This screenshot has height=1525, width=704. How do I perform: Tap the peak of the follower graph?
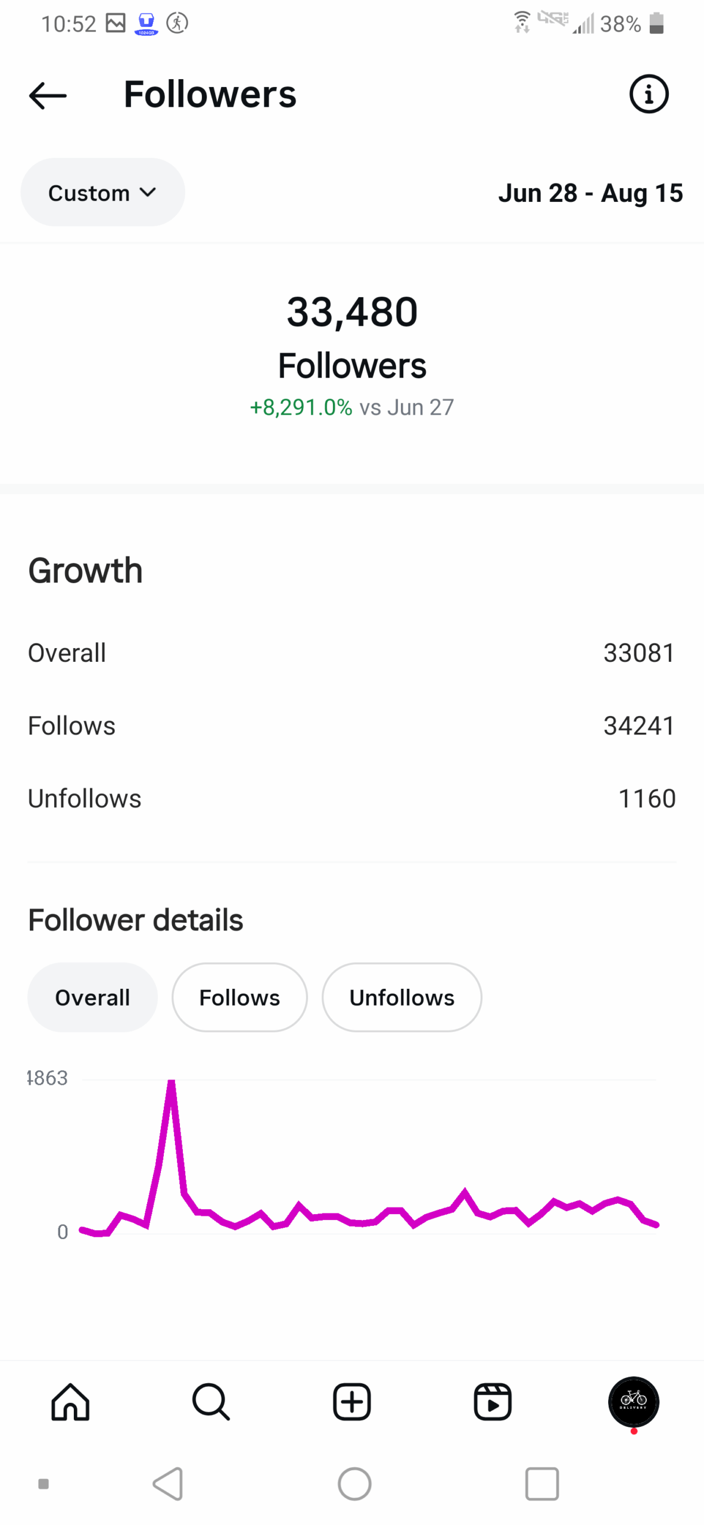(172, 1084)
